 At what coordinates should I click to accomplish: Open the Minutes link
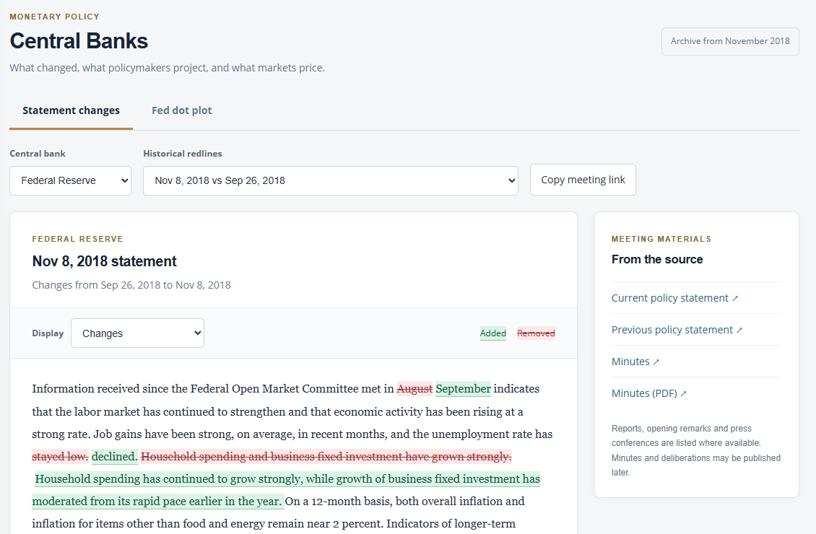(635, 362)
